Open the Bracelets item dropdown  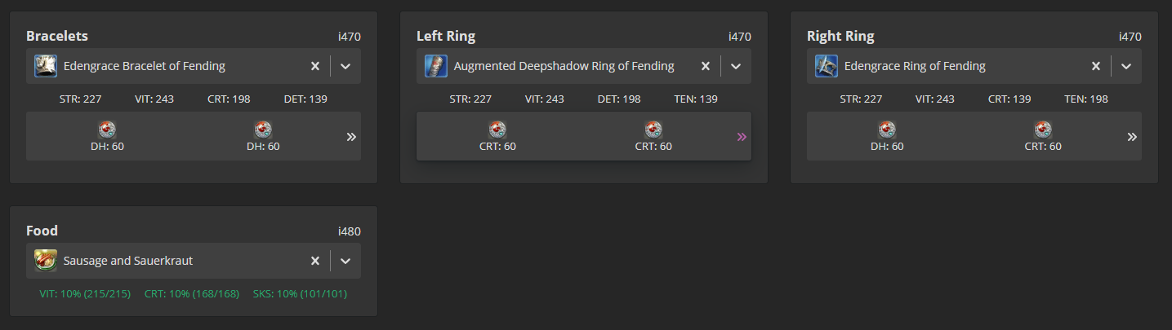[345, 66]
